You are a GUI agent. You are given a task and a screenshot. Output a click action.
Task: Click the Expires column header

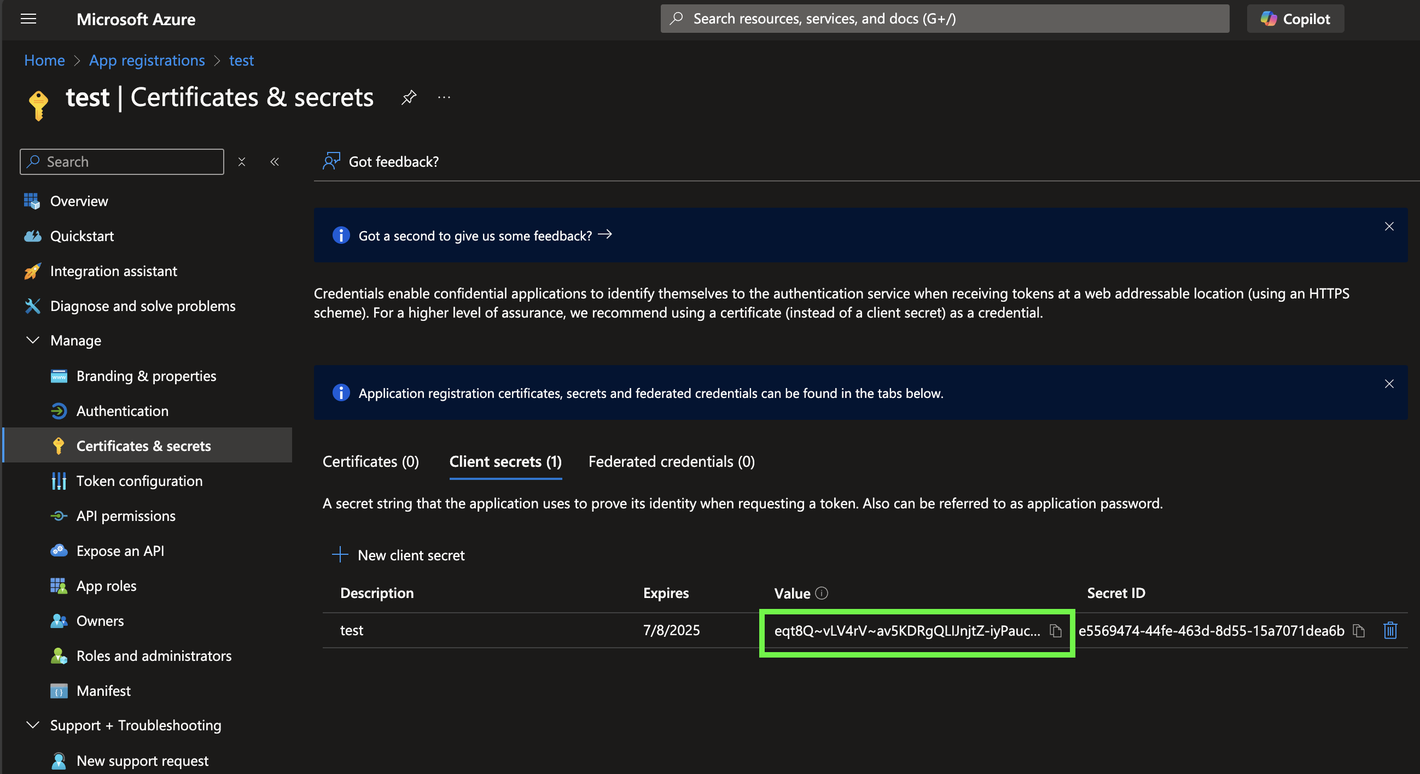click(x=666, y=593)
